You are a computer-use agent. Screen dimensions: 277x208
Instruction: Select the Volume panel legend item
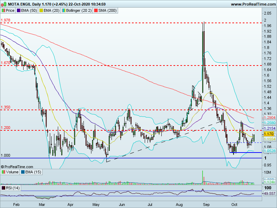10,172
